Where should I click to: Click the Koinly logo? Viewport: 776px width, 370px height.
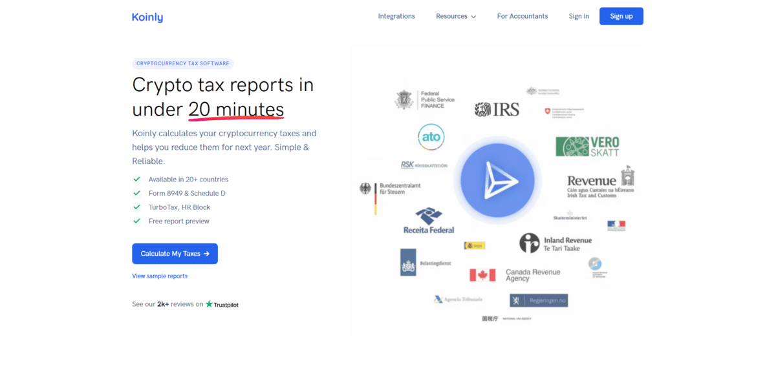tap(147, 17)
